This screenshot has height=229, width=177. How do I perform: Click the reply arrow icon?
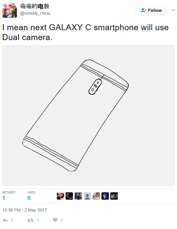click(x=5, y=220)
